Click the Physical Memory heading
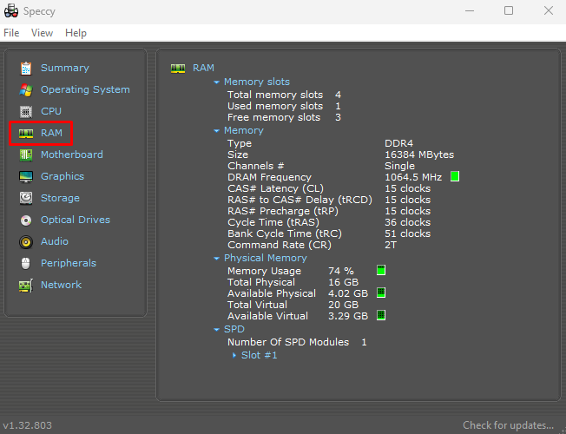566x434 pixels. pos(266,258)
